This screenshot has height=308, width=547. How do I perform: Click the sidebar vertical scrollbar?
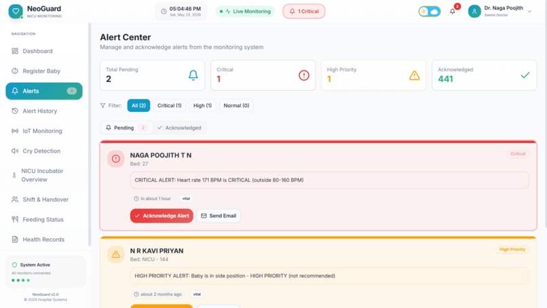[90, 134]
